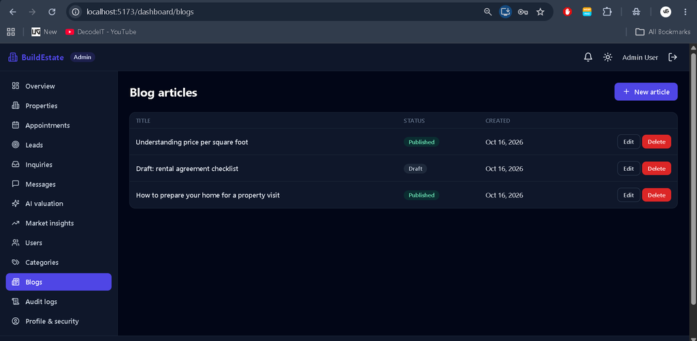Open the Audit logs menu item
This screenshot has height=341, width=697.
59,302
